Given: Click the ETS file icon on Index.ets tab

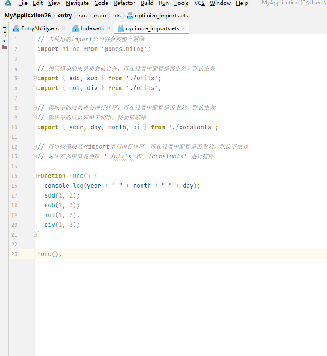Looking at the screenshot, I should pos(75,28).
